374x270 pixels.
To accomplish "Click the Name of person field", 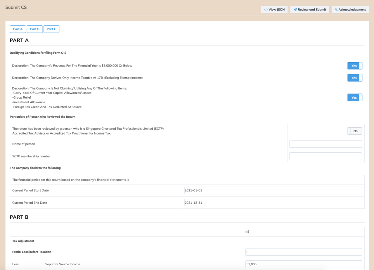I will pyautogui.click(x=325, y=144).
